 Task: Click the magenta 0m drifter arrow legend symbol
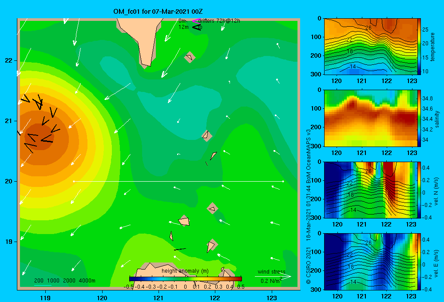pos(196,21)
